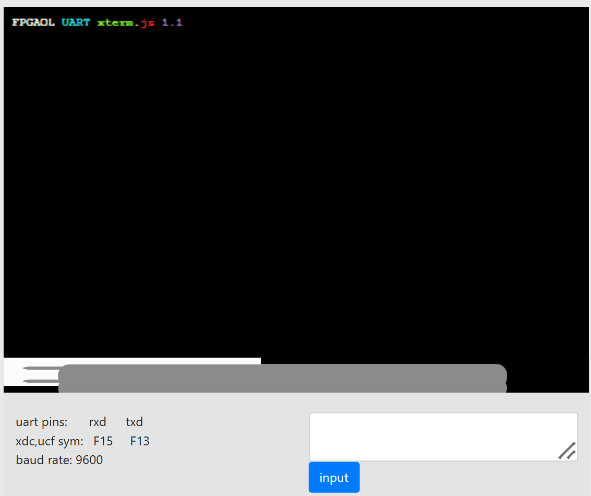Select the F13 pin symbol
Viewport: 591px width, 496px height.
140,441
